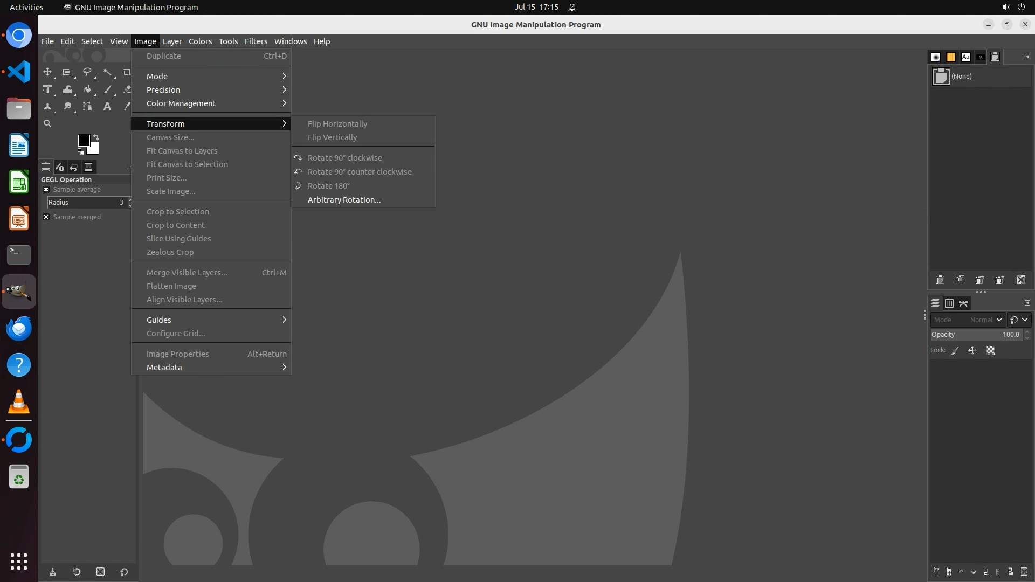Toggle the Sample merged checkbox

[46, 217]
